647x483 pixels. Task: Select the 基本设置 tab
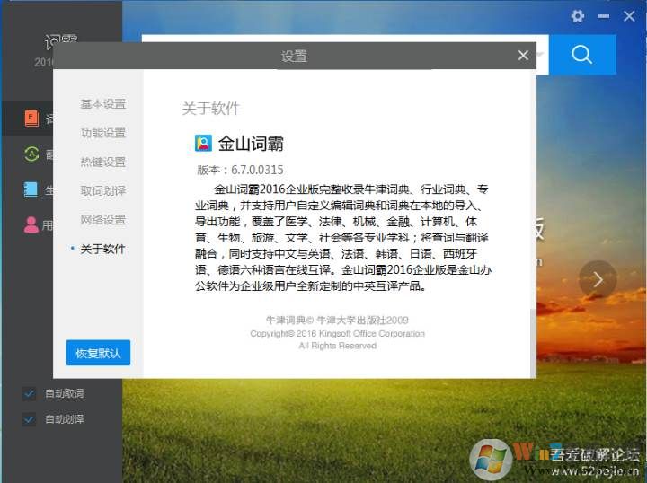click(102, 104)
